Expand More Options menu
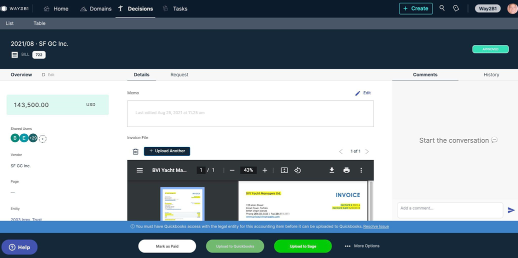 [x=362, y=246]
